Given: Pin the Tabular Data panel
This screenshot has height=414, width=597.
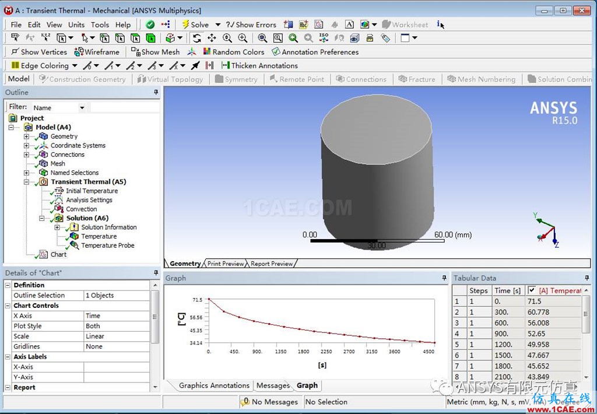Looking at the screenshot, I should click(x=587, y=278).
